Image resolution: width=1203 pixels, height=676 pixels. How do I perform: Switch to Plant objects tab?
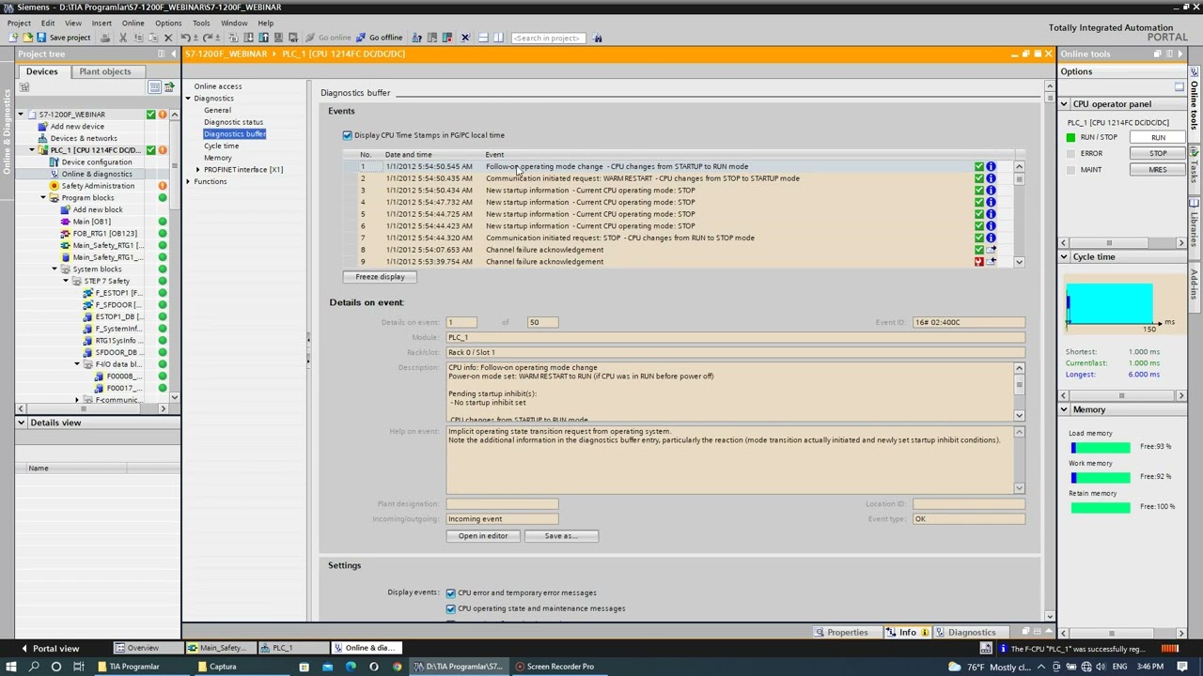pos(105,71)
